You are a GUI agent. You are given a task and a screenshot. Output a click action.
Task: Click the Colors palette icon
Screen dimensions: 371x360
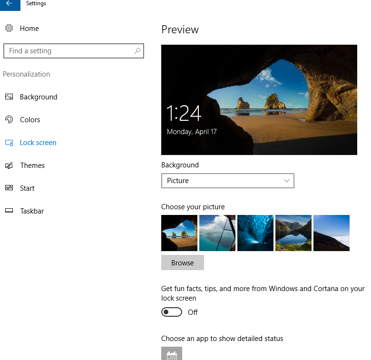click(9, 120)
